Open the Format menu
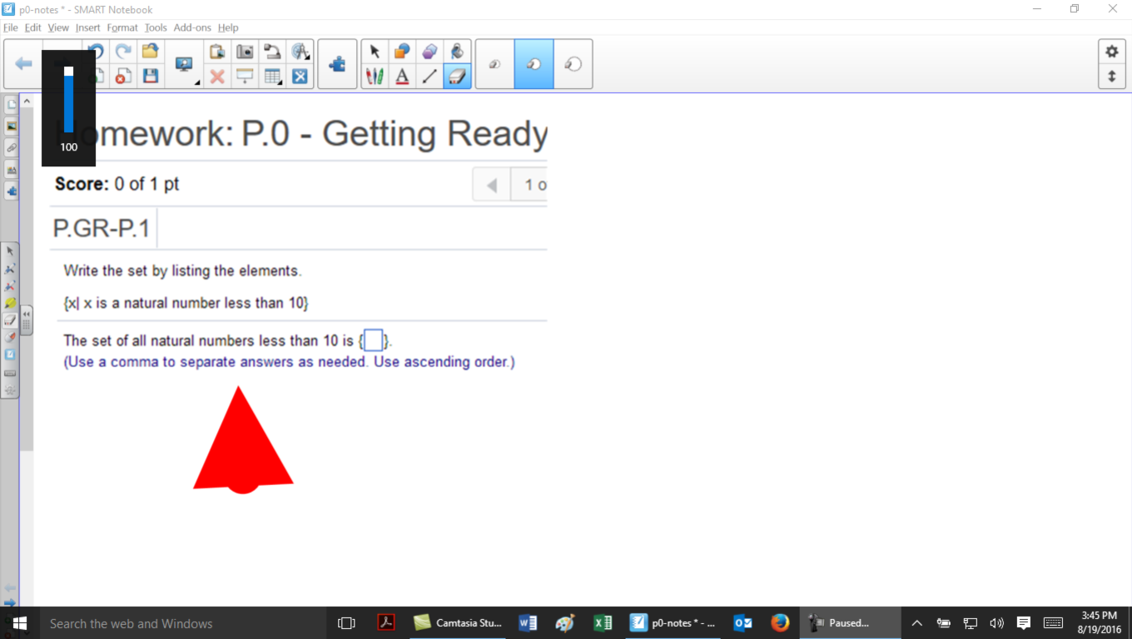Image resolution: width=1132 pixels, height=639 pixels. tap(122, 27)
